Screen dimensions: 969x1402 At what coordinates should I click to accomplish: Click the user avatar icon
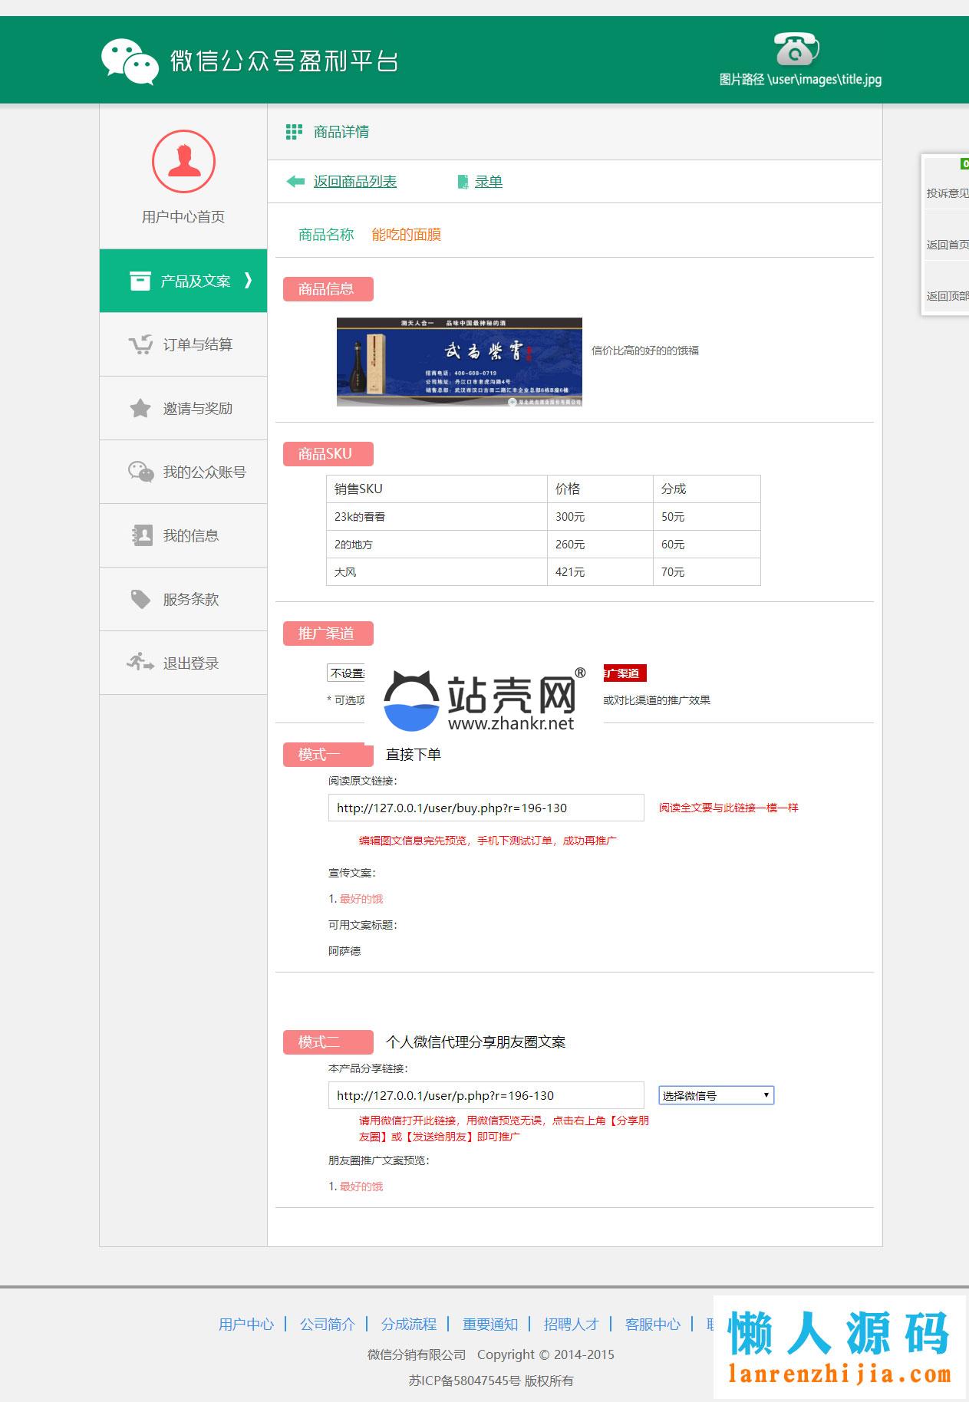click(183, 161)
